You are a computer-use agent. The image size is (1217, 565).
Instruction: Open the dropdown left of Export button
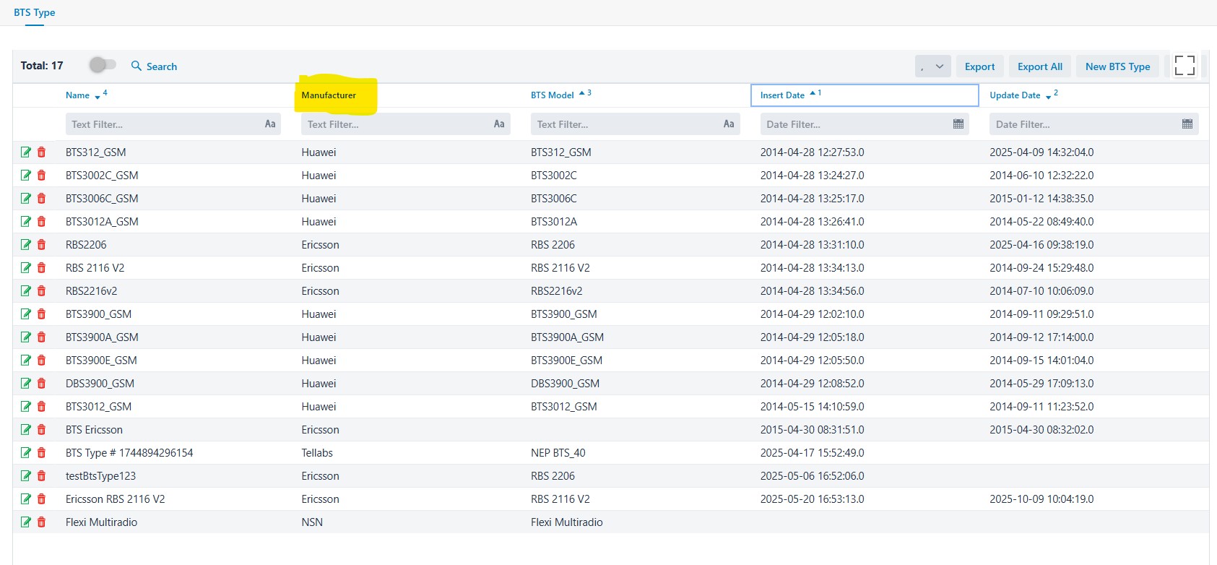[x=932, y=66]
